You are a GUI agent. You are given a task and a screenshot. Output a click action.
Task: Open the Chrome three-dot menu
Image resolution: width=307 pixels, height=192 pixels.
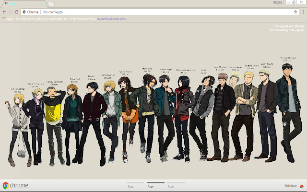(303, 12)
